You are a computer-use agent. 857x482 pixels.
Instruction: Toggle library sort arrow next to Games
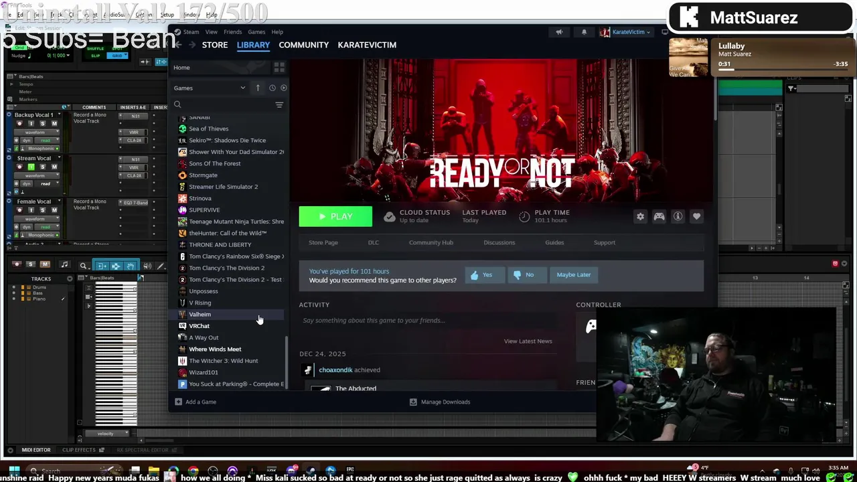pyautogui.click(x=258, y=88)
